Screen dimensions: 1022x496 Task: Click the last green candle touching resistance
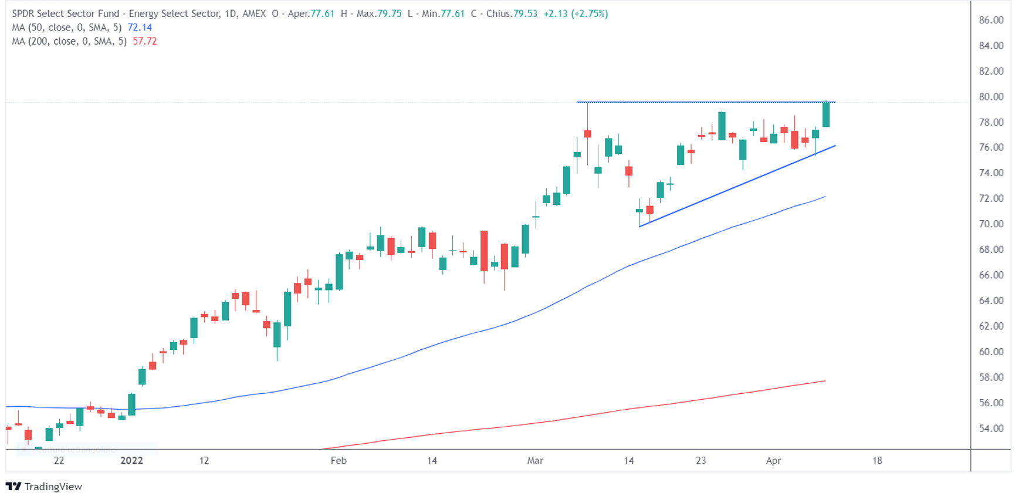pos(826,114)
